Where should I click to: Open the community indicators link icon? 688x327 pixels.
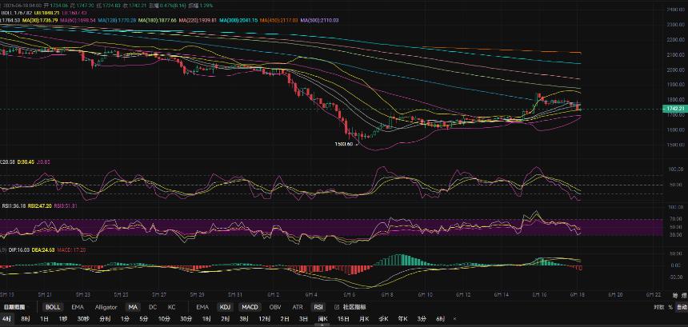point(337,307)
